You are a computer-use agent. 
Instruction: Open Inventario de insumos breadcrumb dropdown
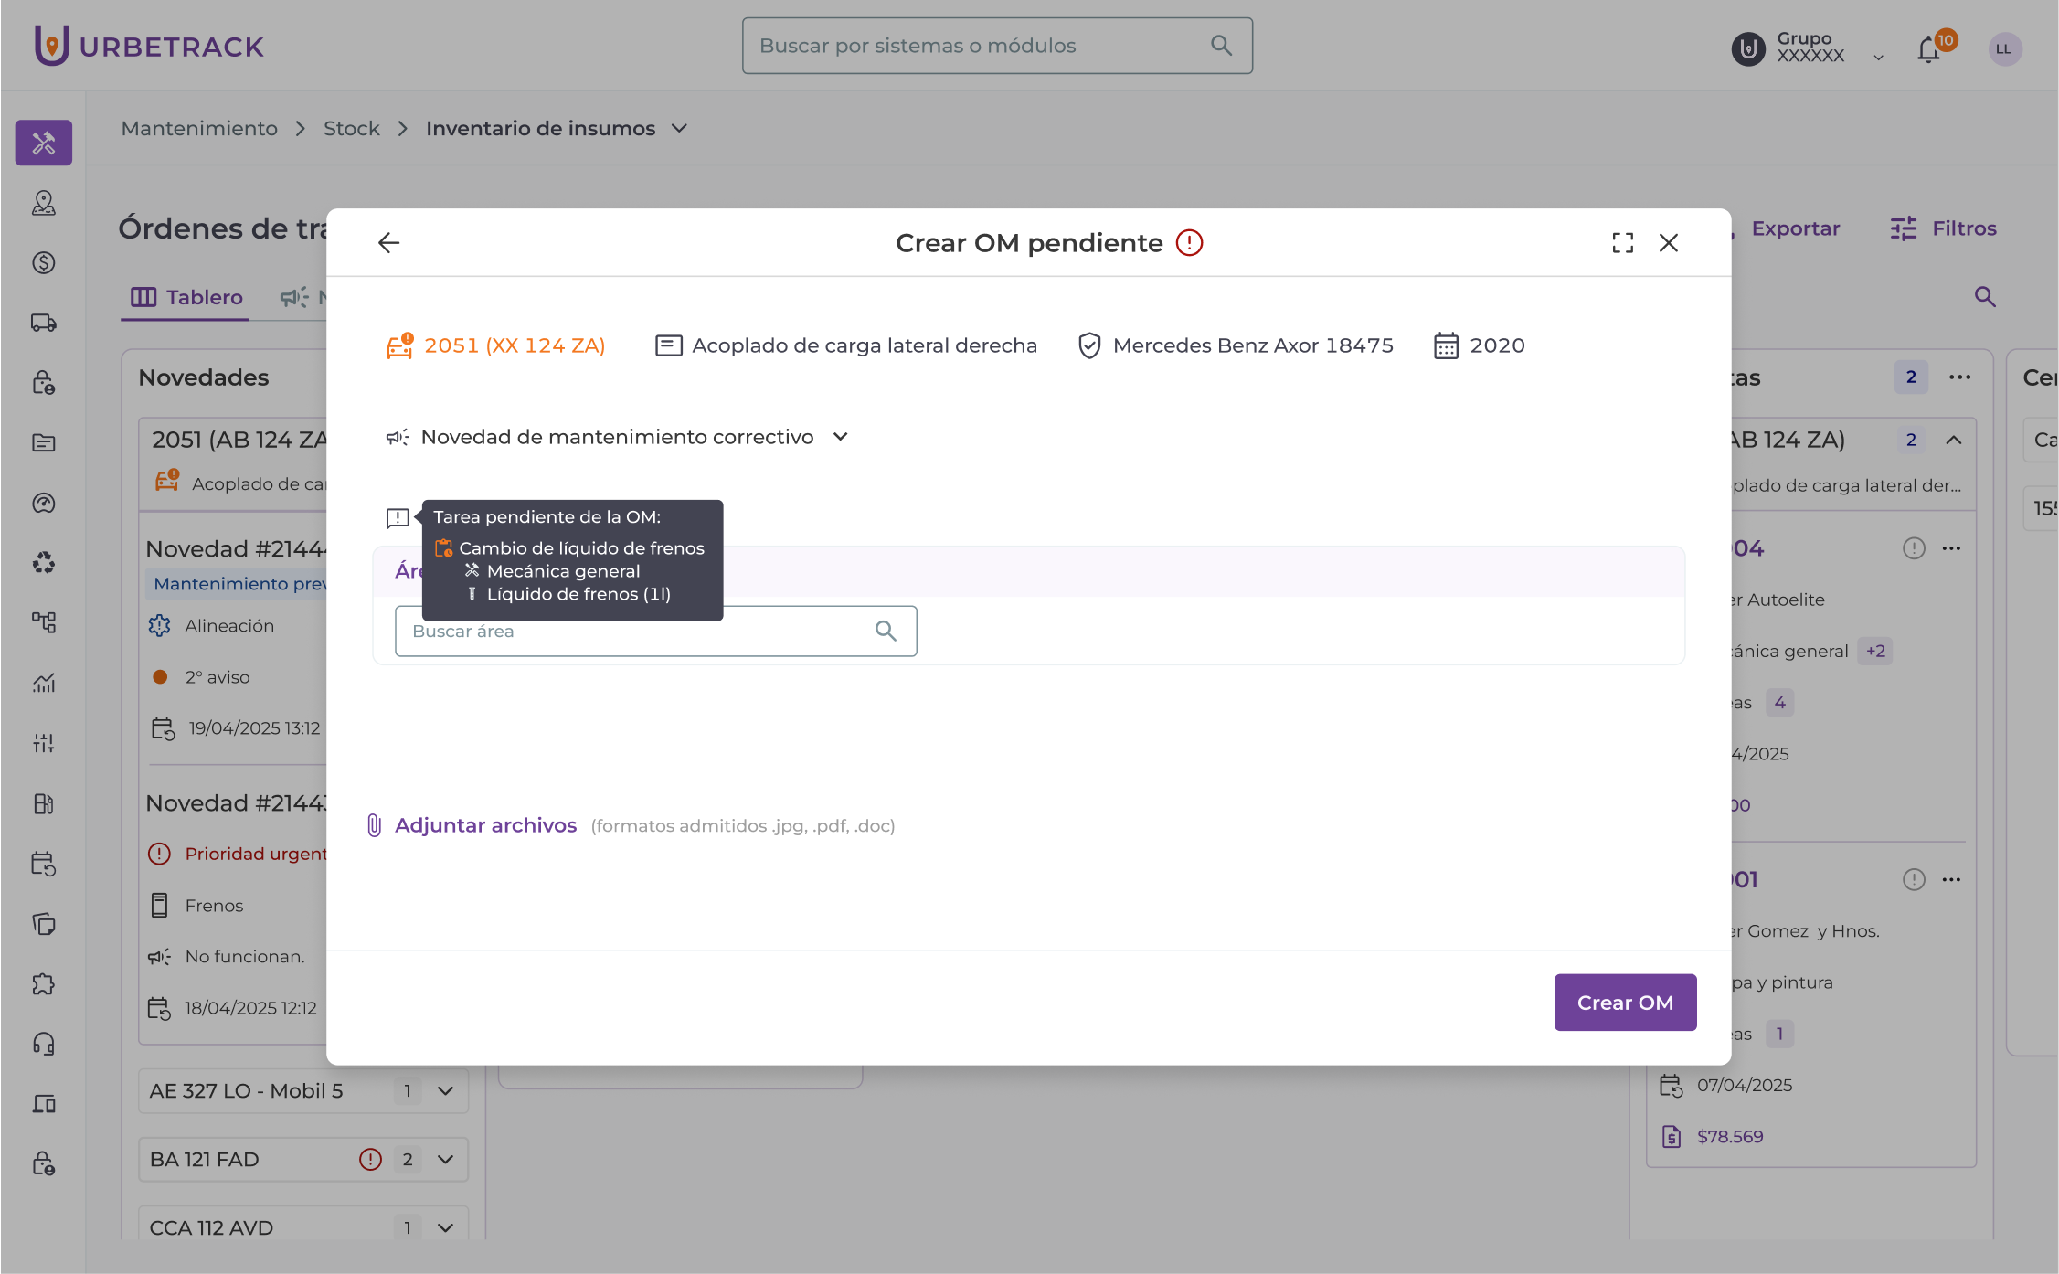point(679,129)
